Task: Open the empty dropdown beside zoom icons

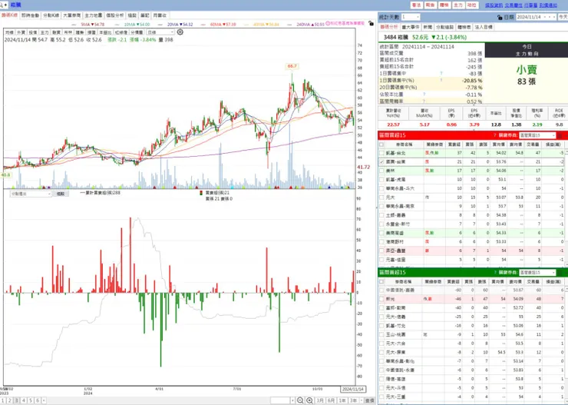Action: coord(282,400)
